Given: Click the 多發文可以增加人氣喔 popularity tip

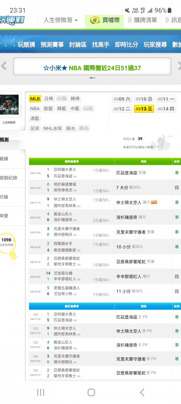Looking at the screenshot, I should click(140, 147).
